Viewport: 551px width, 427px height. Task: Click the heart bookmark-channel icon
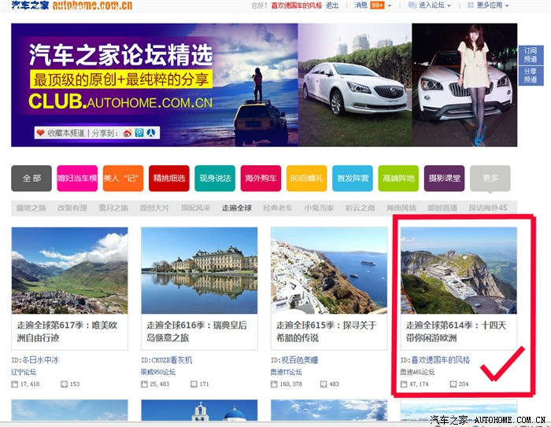coord(40,133)
